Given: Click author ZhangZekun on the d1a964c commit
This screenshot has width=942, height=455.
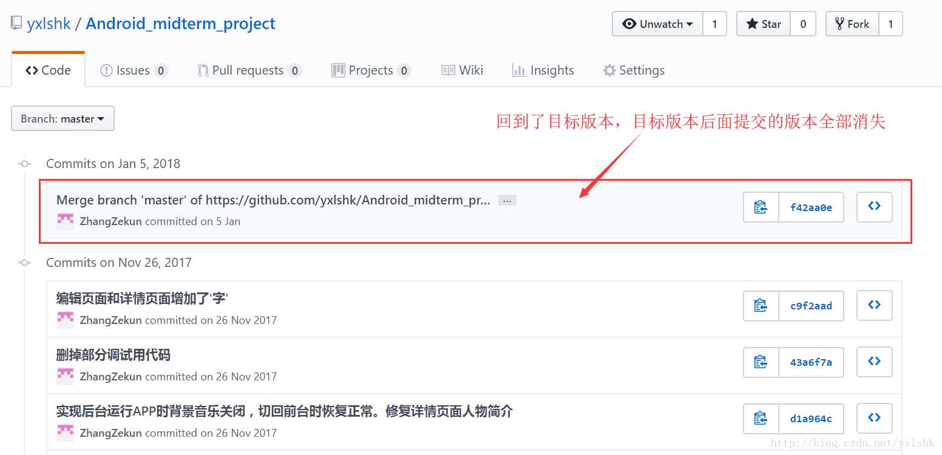Looking at the screenshot, I should [x=111, y=433].
